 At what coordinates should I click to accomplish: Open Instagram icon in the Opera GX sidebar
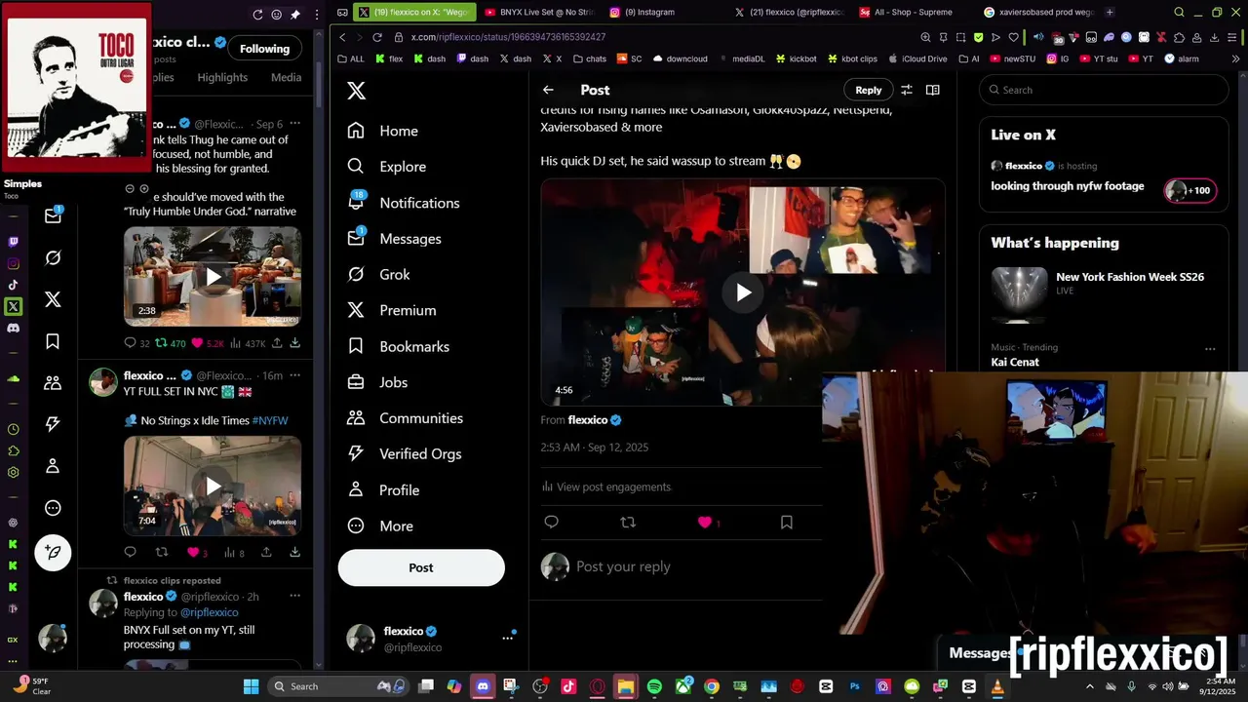[x=13, y=263]
